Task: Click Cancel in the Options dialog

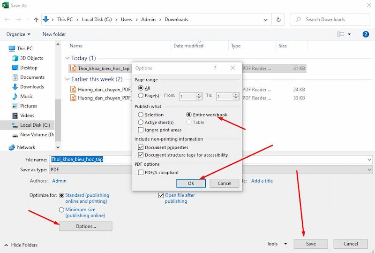Action: pos(225,183)
